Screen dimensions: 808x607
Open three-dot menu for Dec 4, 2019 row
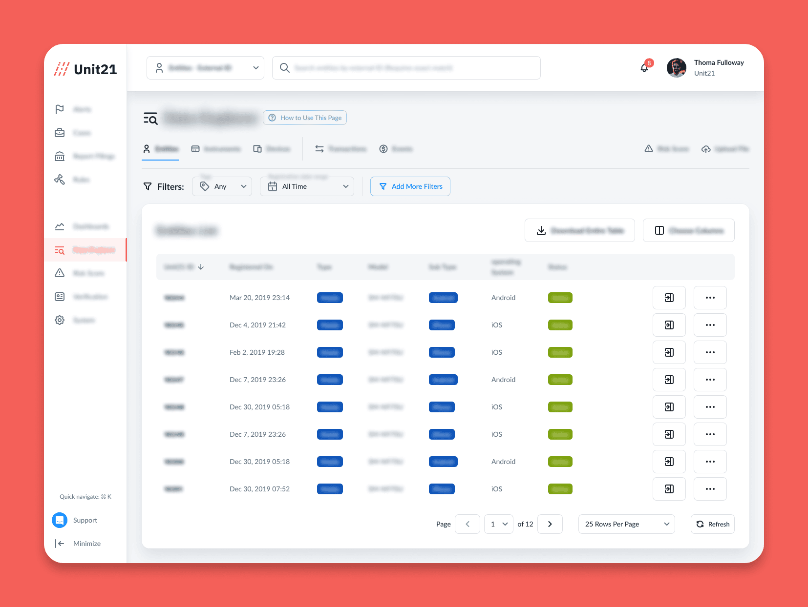click(710, 325)
